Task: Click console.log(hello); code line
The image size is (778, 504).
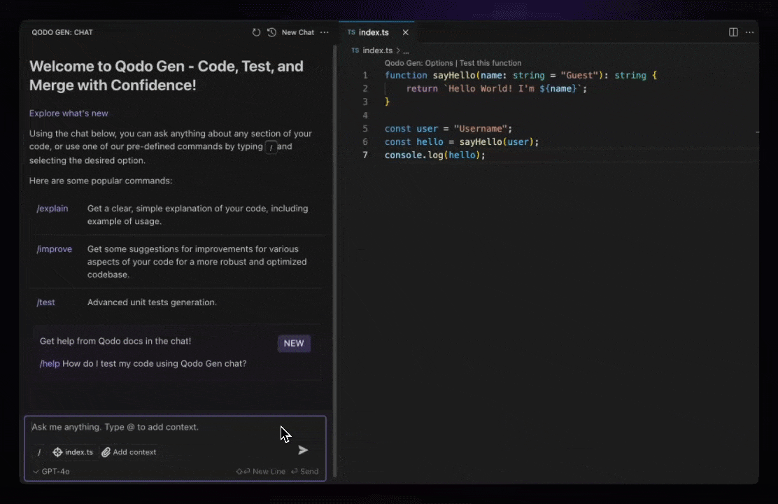Action: coord(434,155)
